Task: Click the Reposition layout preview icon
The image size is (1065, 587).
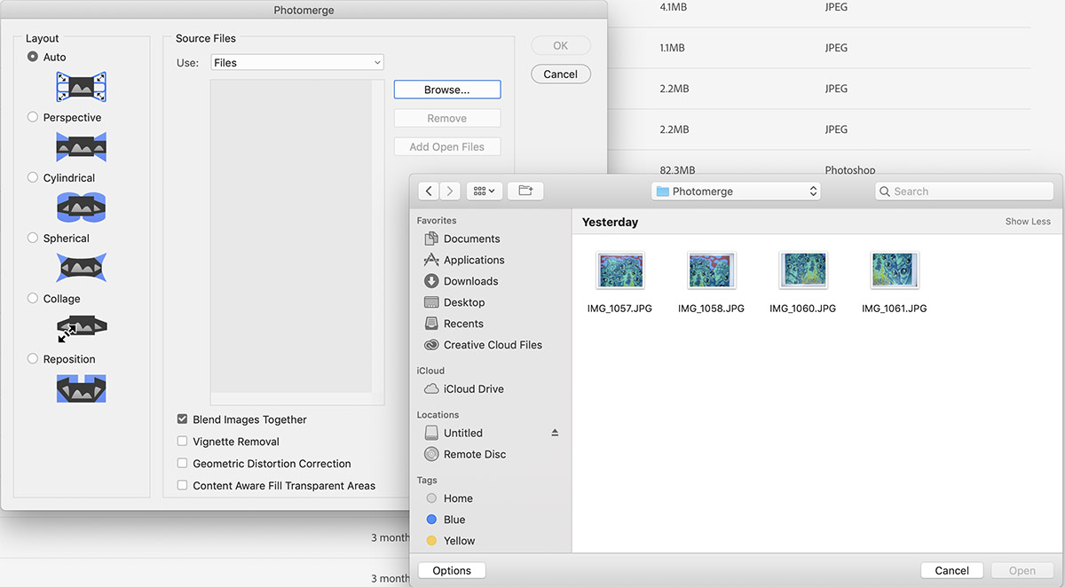Action: click(81, 388)
